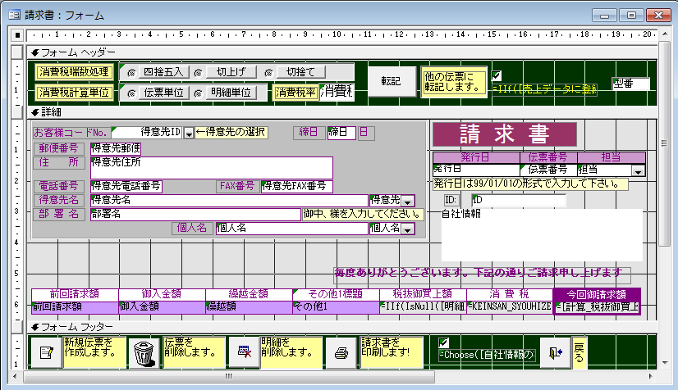This screenshot has height=390, width=678.
Task: Select the 請求書 title label
Action: click(505, 134)
